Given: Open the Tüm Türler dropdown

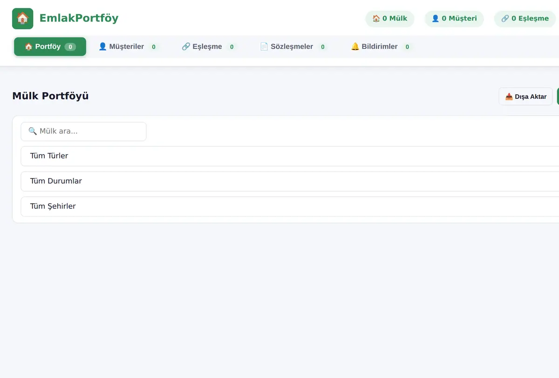Looking at the screenshot, I should [290, 156].
